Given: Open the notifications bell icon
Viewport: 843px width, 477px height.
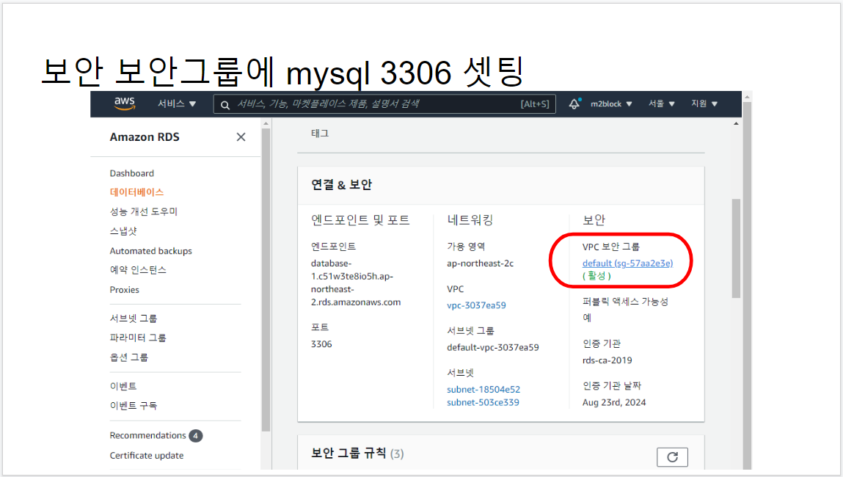Looking at the screenshot, I should coord(574,103).
